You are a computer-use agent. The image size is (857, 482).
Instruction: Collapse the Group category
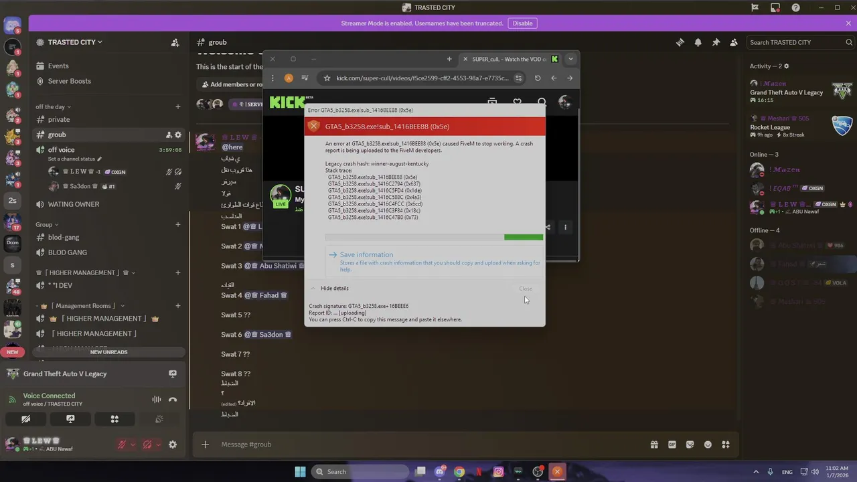[47, 225]
